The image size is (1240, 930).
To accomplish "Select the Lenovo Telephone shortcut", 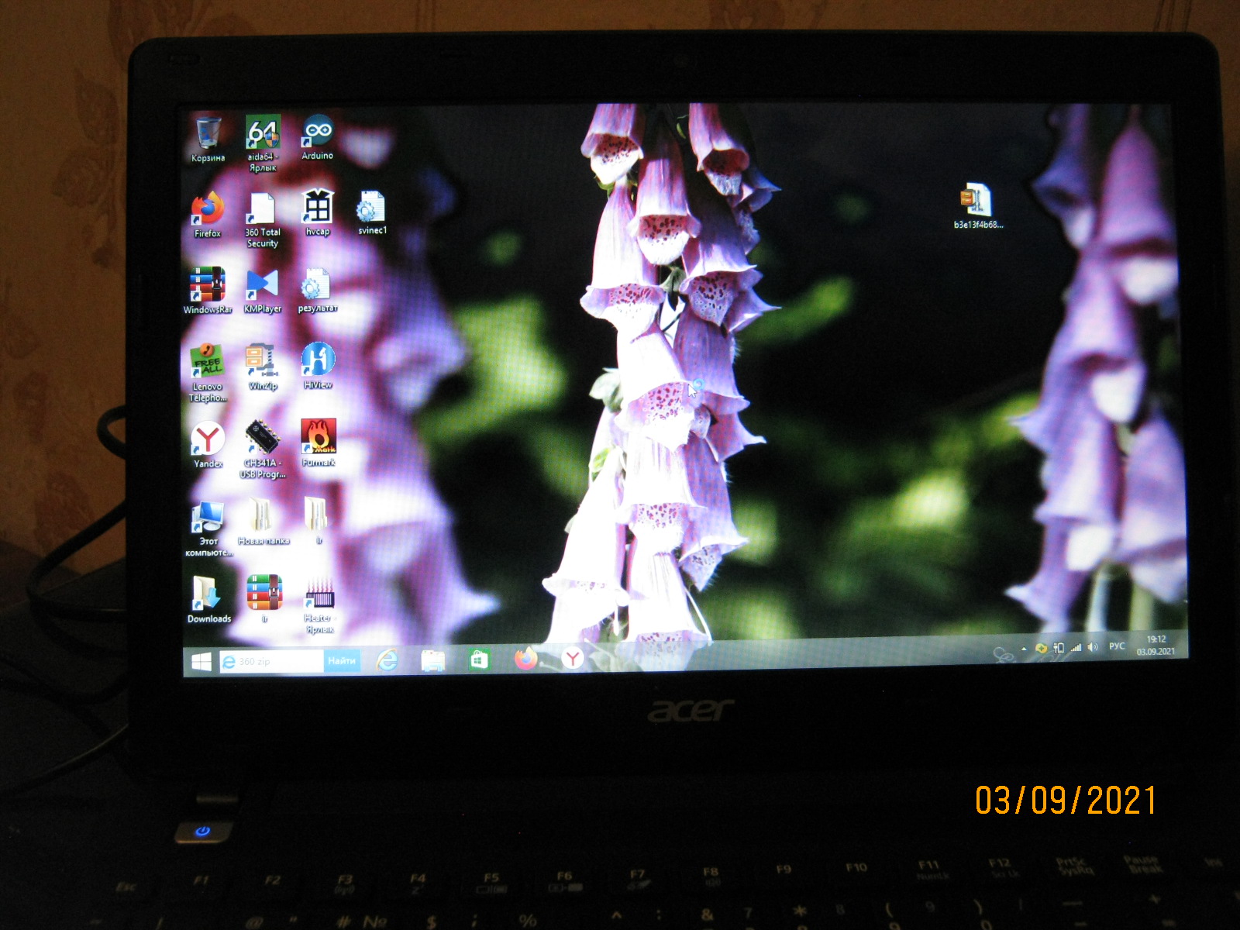I will 207,364.
